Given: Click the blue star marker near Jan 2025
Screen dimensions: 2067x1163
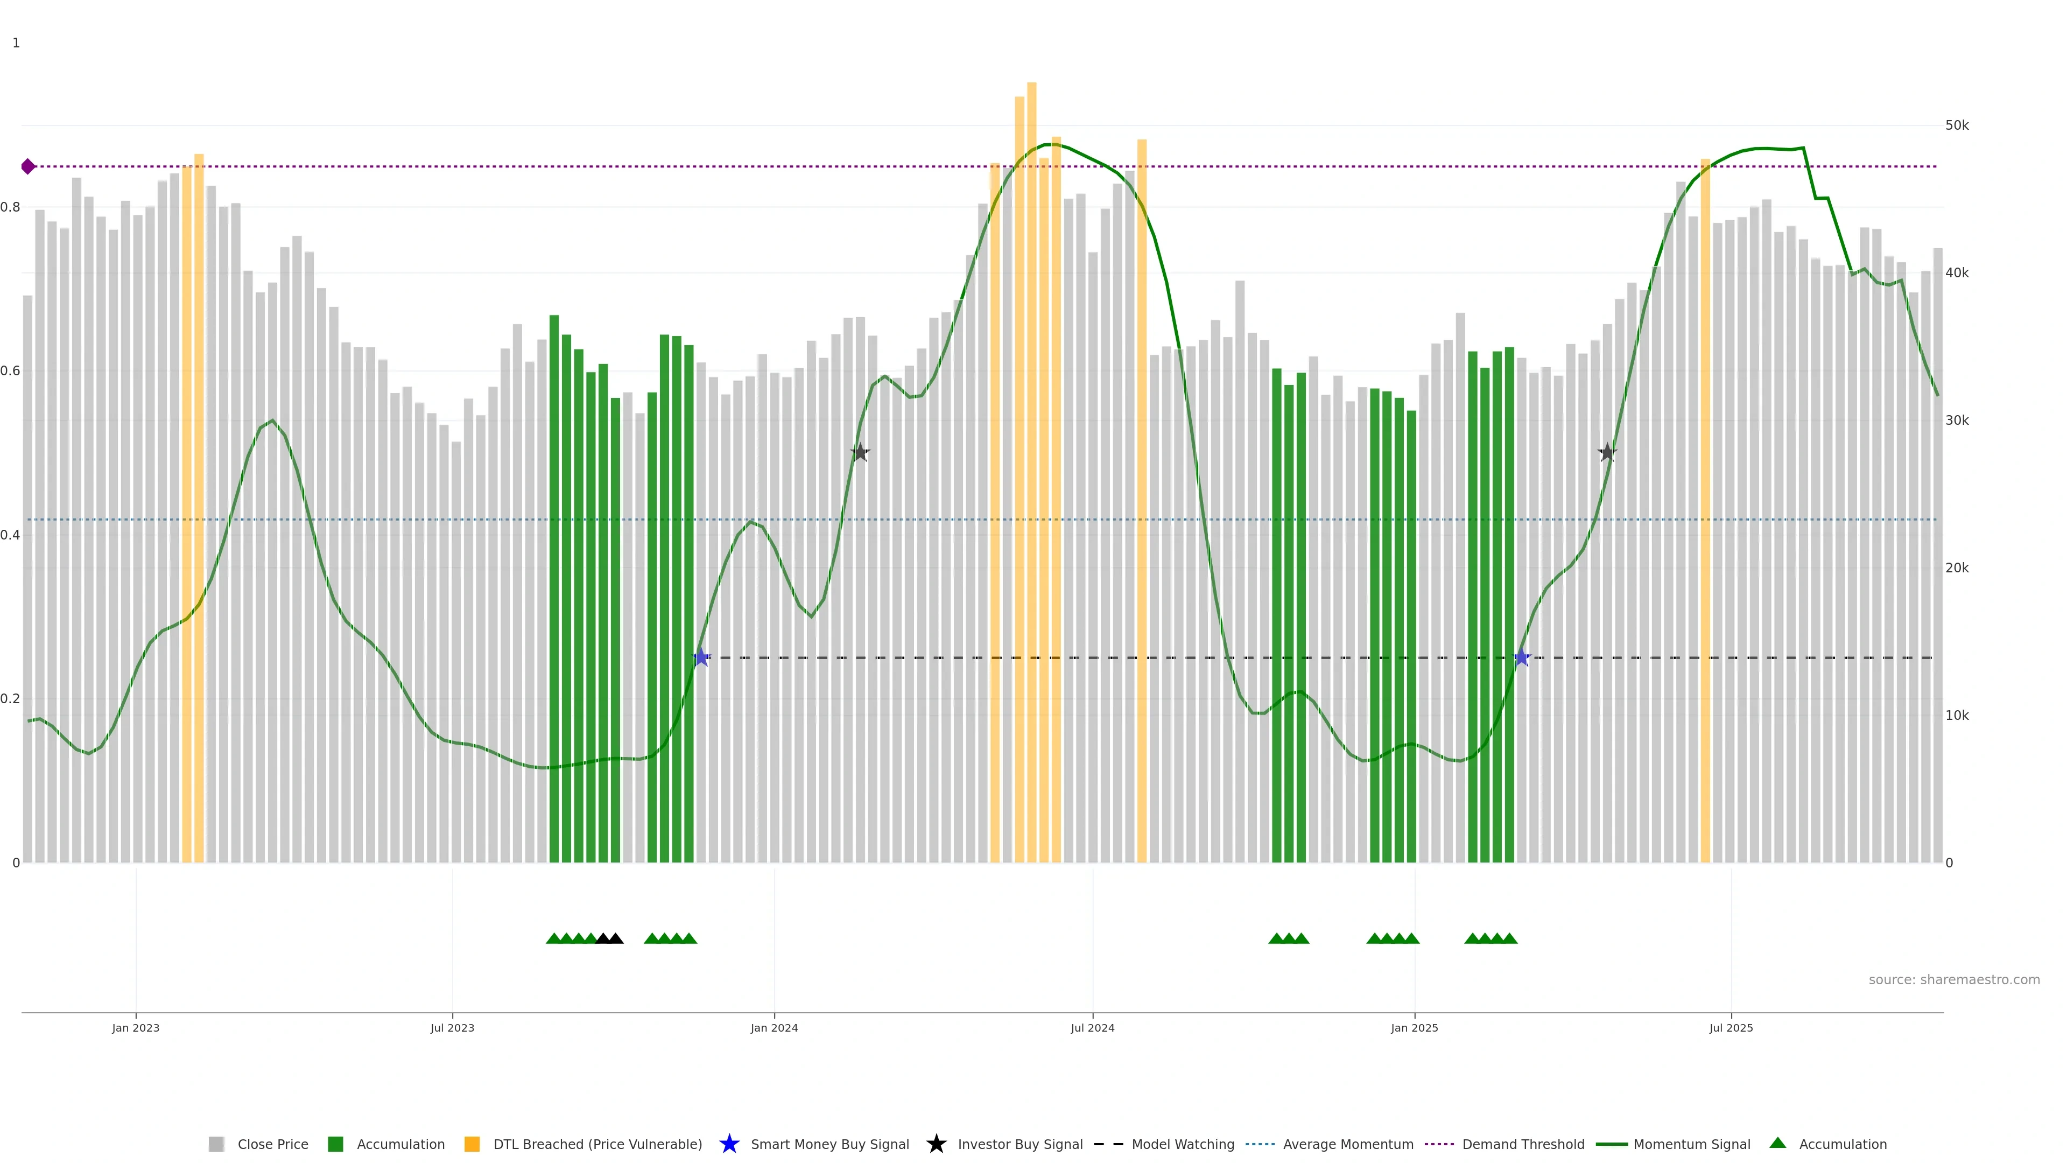Looking at the screenshot, I should pos(1521,657).
